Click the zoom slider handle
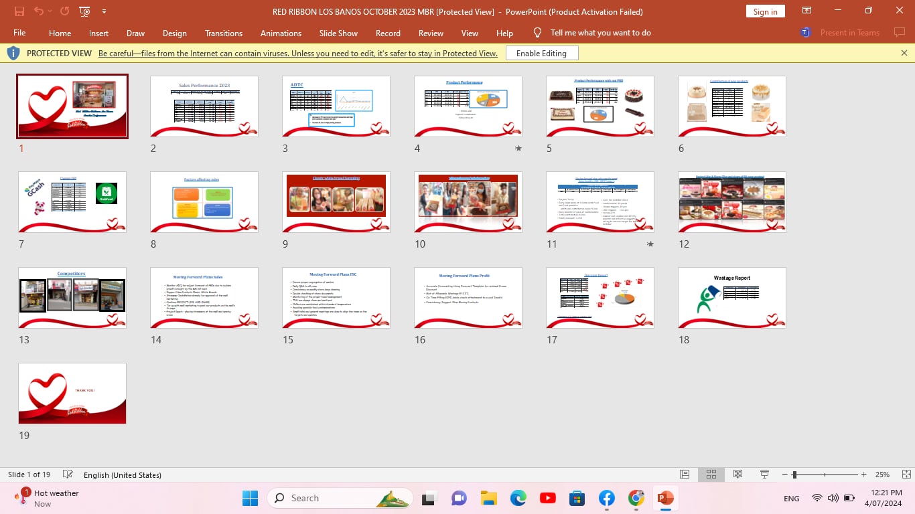The width and height of the screenshot is (915, 514). (x=794, y=475)
